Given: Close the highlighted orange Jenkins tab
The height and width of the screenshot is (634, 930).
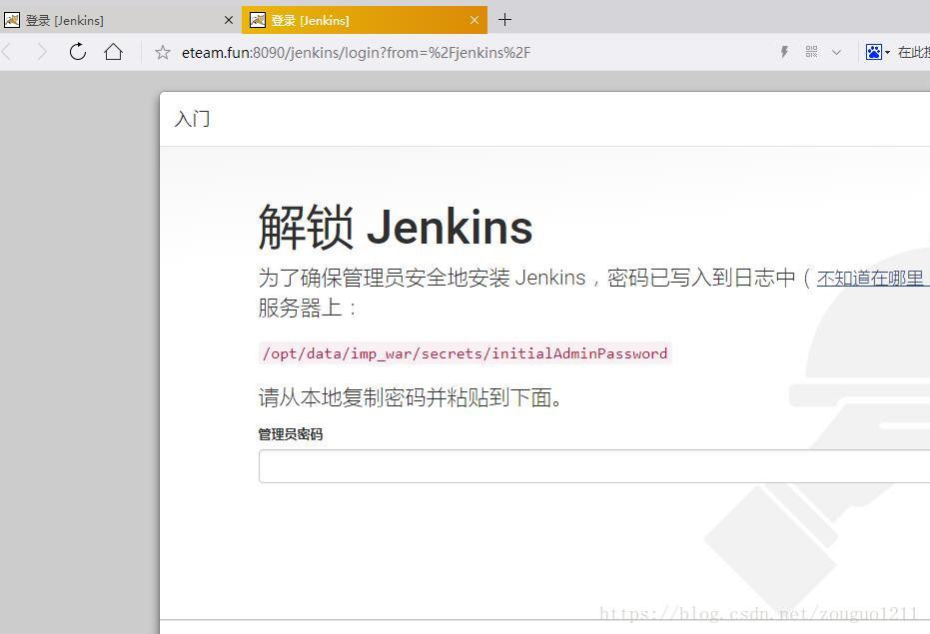Looking at the screenshot, I should coord(473,20).
